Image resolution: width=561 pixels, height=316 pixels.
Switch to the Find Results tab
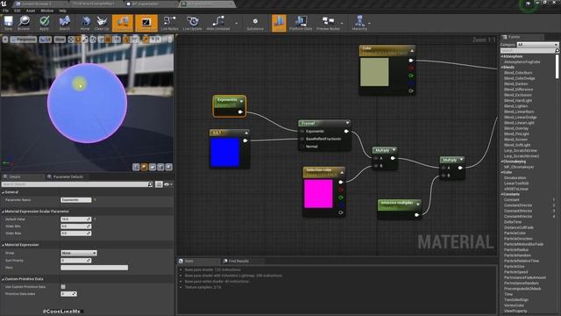(x=238, y=262)
